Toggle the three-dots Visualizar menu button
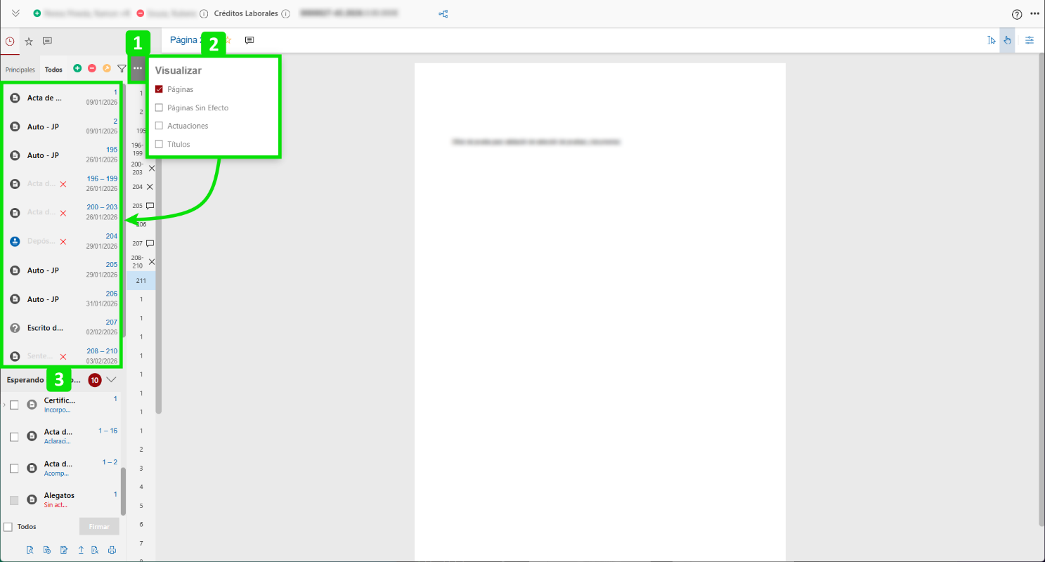Screen dimensions: 1045x562 (137, 68)
